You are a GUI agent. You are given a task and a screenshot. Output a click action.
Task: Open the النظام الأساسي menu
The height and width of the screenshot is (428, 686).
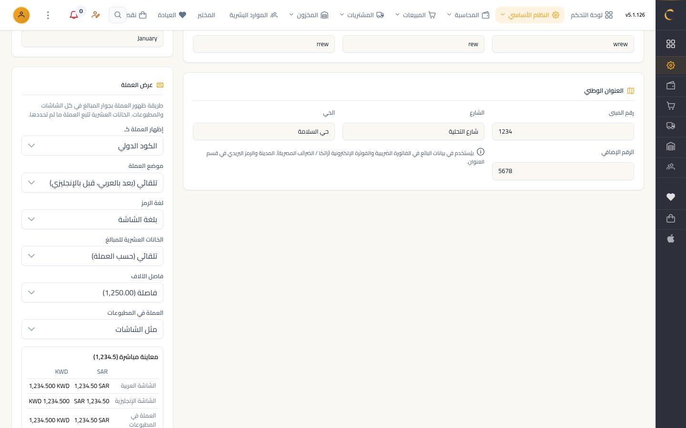point(530,15)
